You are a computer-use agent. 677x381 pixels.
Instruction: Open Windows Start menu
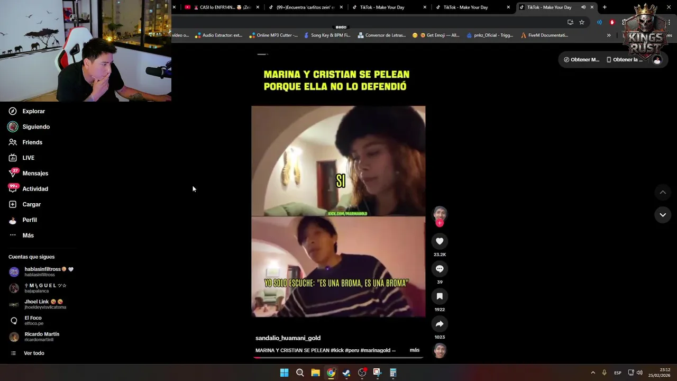(284, 373)
